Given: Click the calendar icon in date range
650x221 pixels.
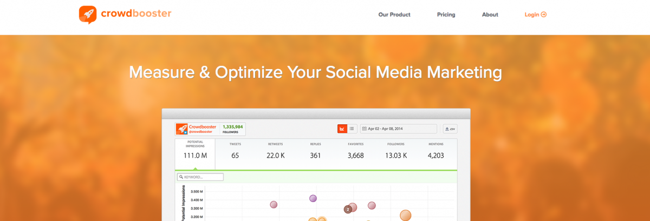Looking at the screenshot, I should click(x=365, y=129).
